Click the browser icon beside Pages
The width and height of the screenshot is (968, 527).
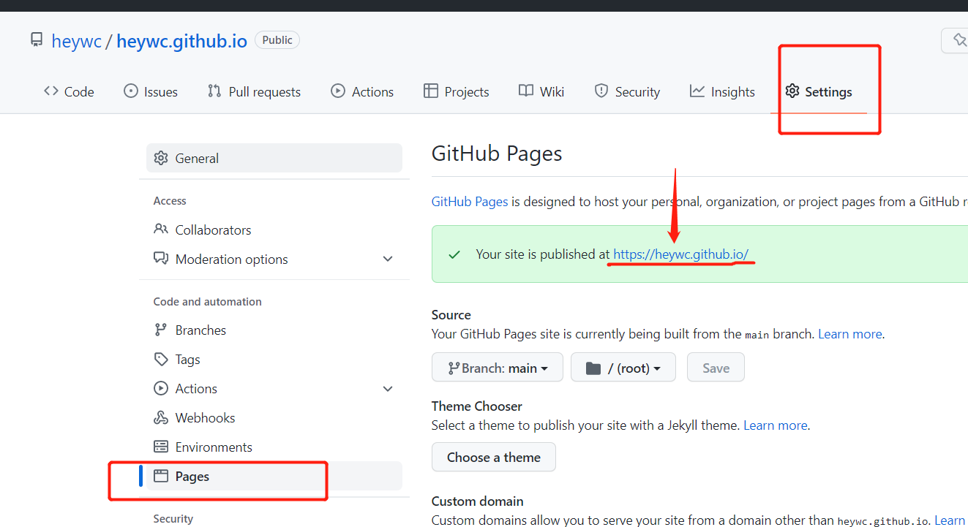[x=161, y=476]
